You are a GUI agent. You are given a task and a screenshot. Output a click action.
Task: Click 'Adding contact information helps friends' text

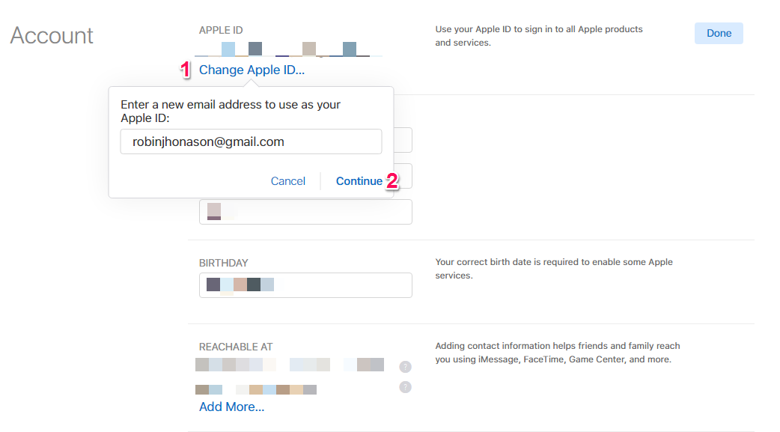click(558, 353)
